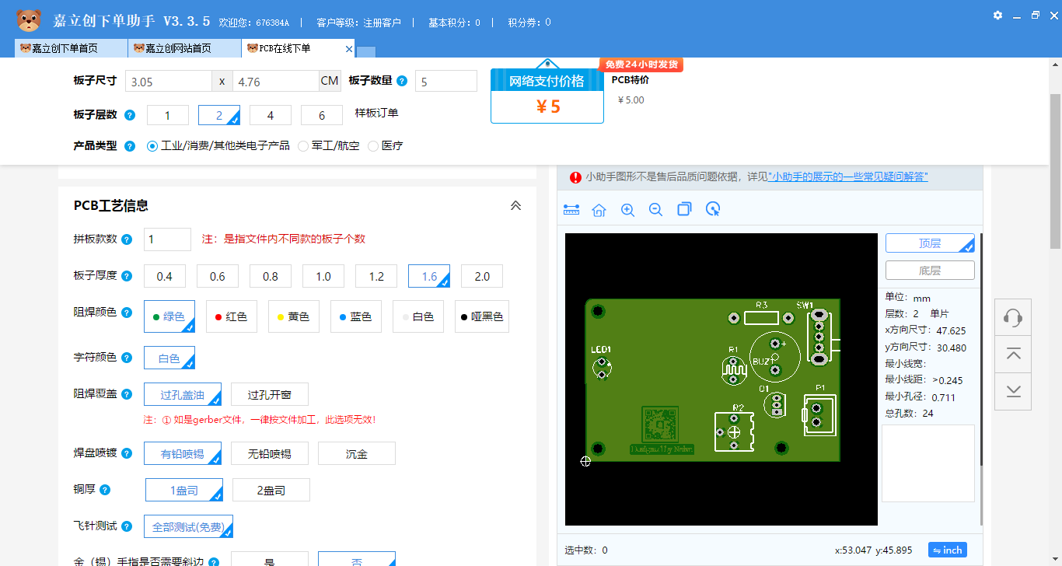Switch surface finish to 无铅喷锡
Image resolution: width=1062 pixels, height=566 pixels.
(x=269, y=452)
